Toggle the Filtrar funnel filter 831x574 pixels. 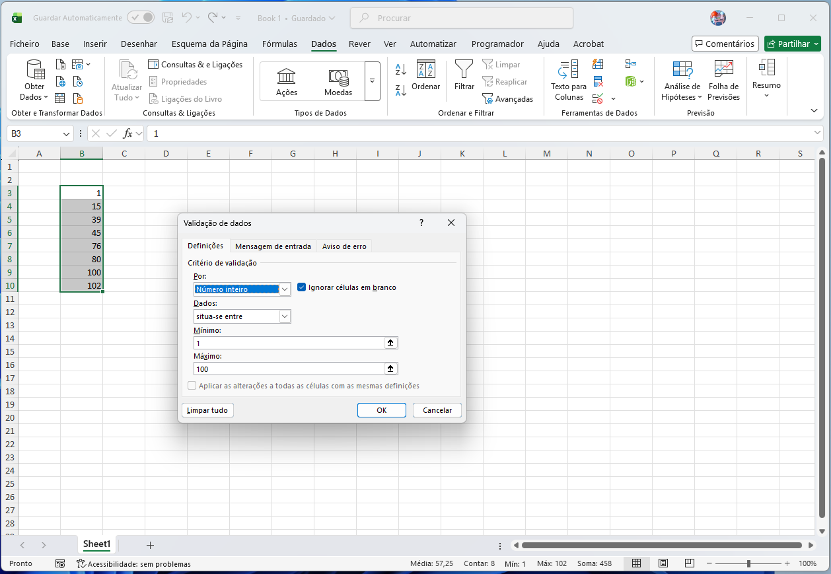(464, 75)
